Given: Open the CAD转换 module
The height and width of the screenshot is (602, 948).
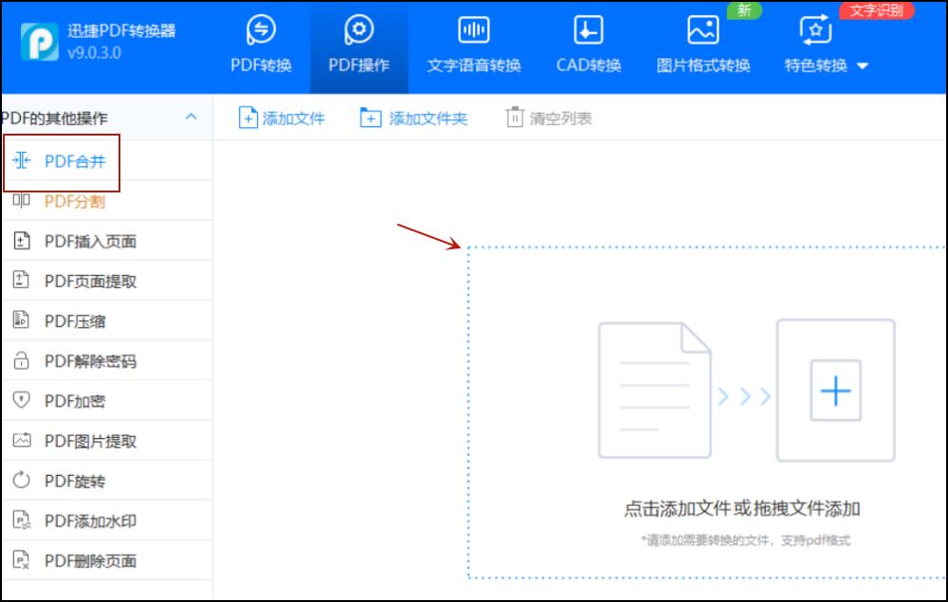Looking at the screenshot, I should [589, 47].
